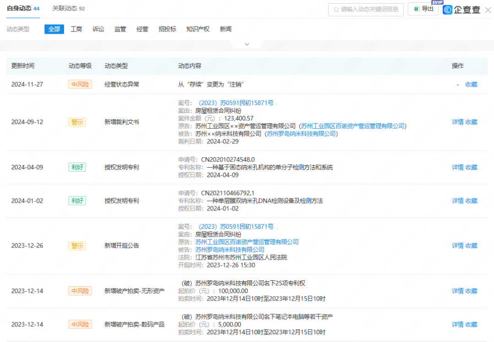
Task: Select the 工商 filter
Action: [x=76, y=29]
